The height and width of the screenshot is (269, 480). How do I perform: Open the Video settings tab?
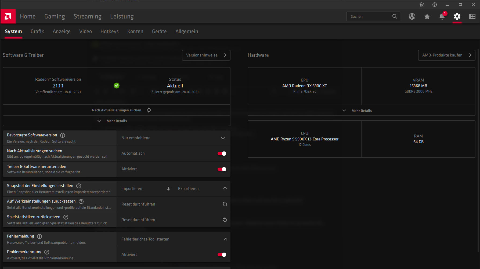point(85,31)
